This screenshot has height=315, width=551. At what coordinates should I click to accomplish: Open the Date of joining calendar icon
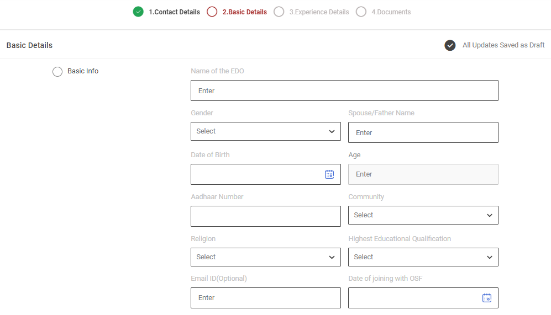pyautogui.click(x=487, y=298)
